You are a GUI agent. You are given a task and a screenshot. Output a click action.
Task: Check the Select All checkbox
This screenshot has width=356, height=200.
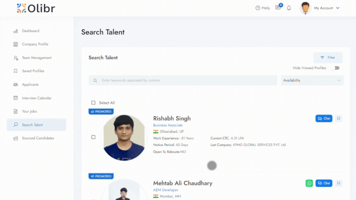pyautogui.click(x=93, y=103)
